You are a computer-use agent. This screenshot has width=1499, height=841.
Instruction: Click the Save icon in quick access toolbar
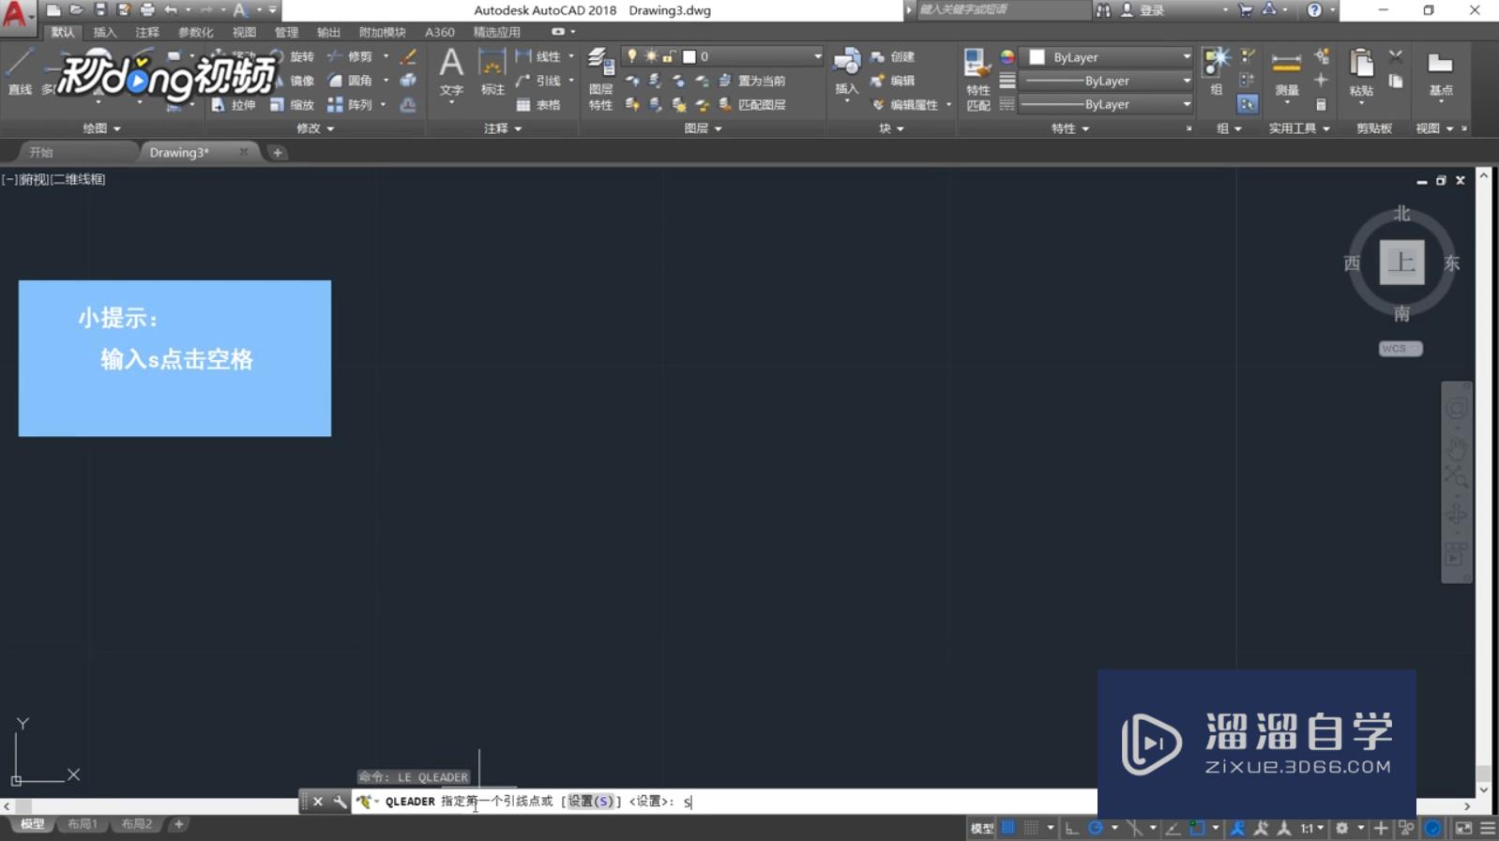[100, 9]
